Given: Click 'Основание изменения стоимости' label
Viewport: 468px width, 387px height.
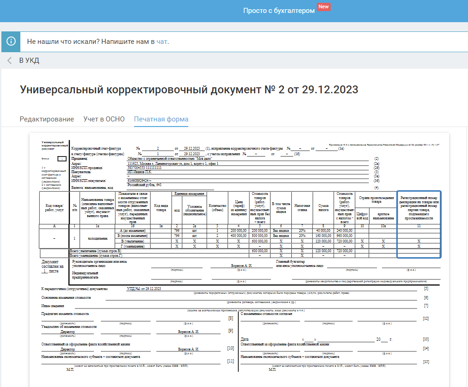Looking at the screenshot, I should point(66,297).
